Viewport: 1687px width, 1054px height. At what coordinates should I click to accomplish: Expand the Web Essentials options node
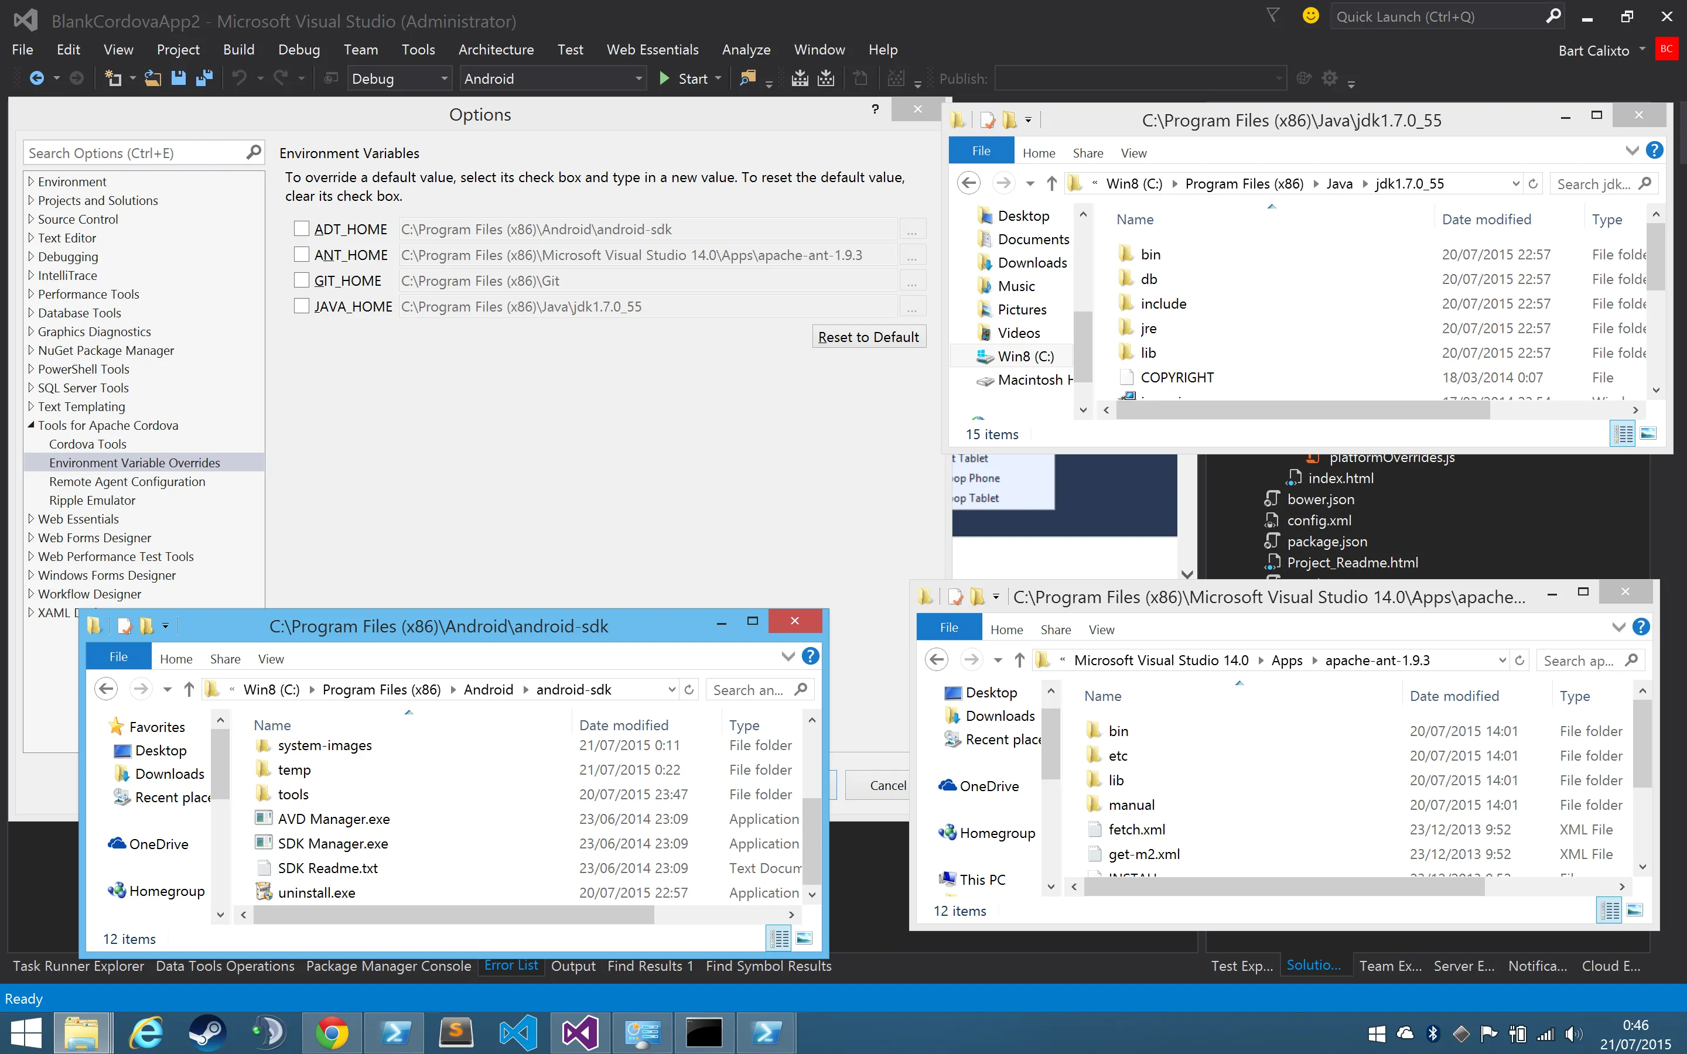point(30,519)
